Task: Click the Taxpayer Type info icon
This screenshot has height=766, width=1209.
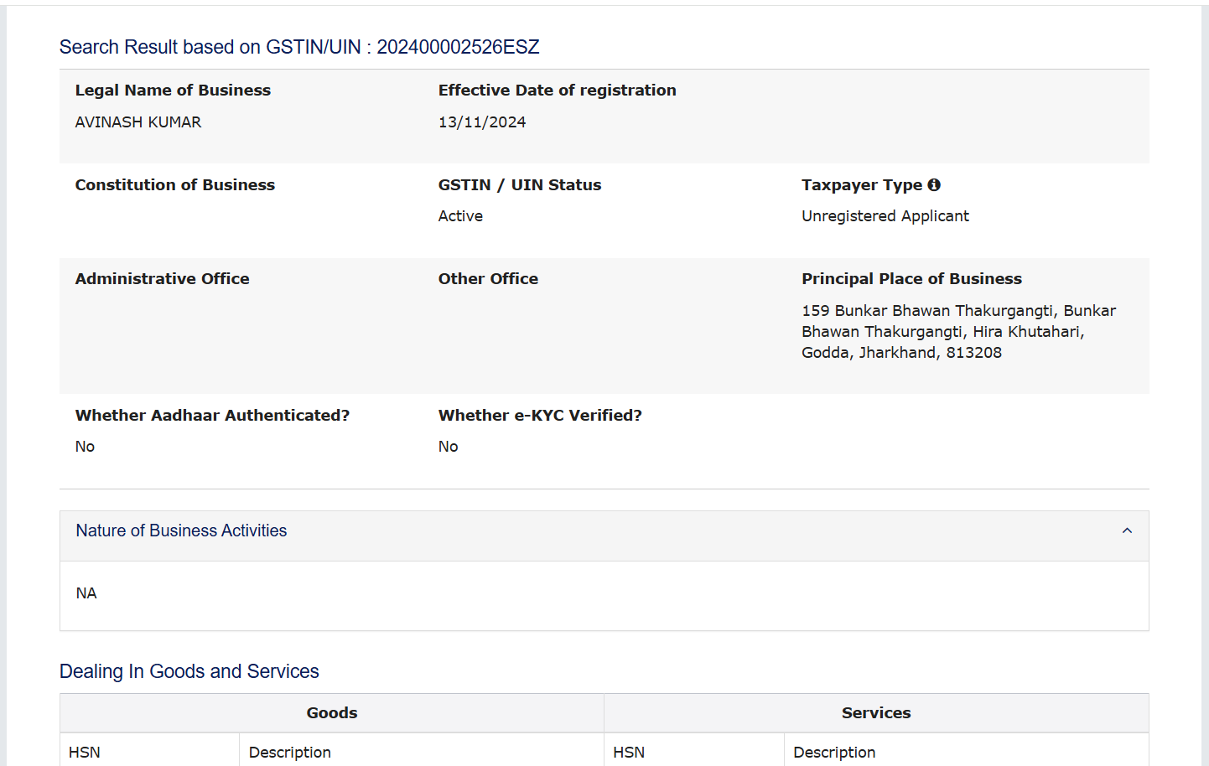Action: [x=934, y=184]
